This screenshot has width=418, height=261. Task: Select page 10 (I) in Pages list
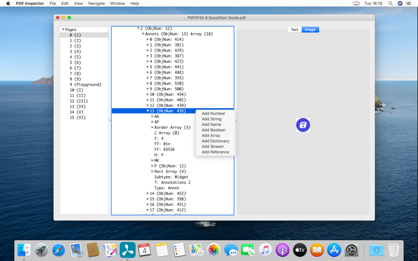pyautogui.click(x=84, y=90)
